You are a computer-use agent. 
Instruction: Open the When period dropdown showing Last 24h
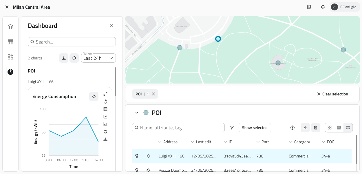point(98,58)
